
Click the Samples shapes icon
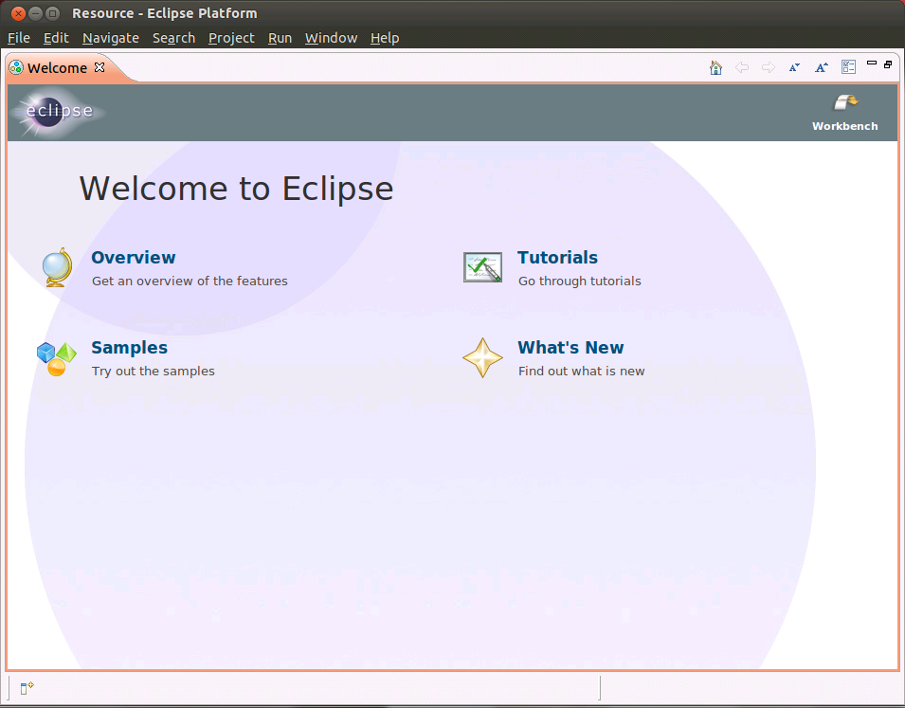(57, 358)
